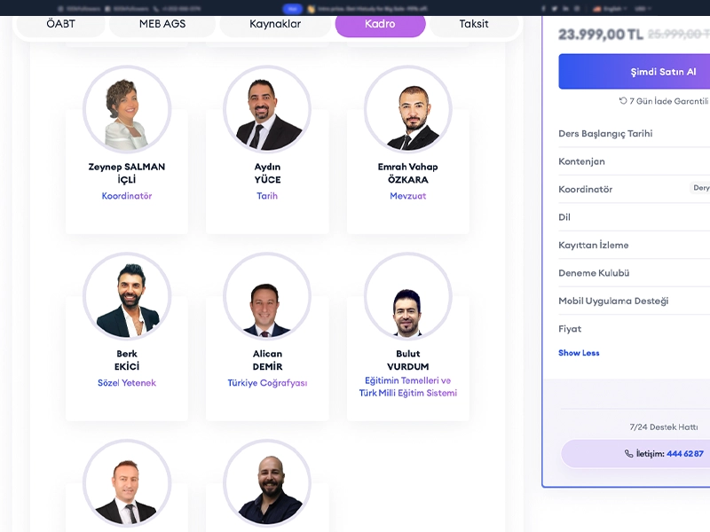Open the Bulut VURDUM instructor card name
Image resolution: width=710 pixels, height=532 pixels.
[x=408, y=360]
